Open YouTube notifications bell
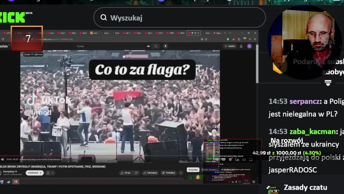This screenshot has height=194, width=344. 241,46
